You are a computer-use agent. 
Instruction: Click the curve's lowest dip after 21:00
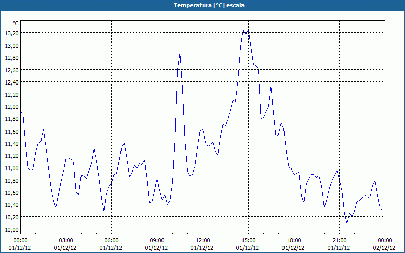347,223
